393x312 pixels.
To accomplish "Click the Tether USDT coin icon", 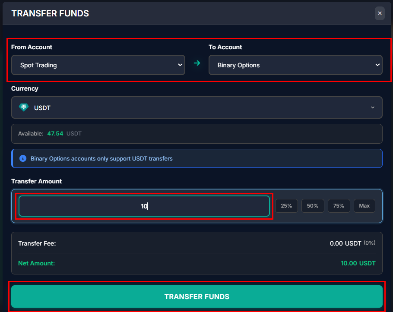I will point(24,107).
